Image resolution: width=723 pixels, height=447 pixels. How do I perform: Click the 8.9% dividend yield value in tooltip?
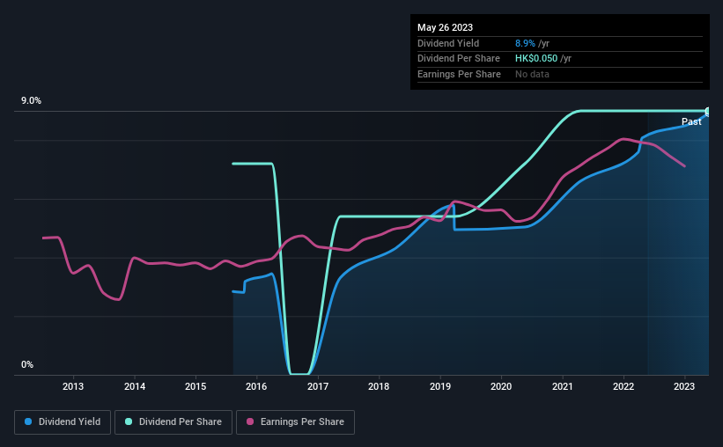[525, 43]
